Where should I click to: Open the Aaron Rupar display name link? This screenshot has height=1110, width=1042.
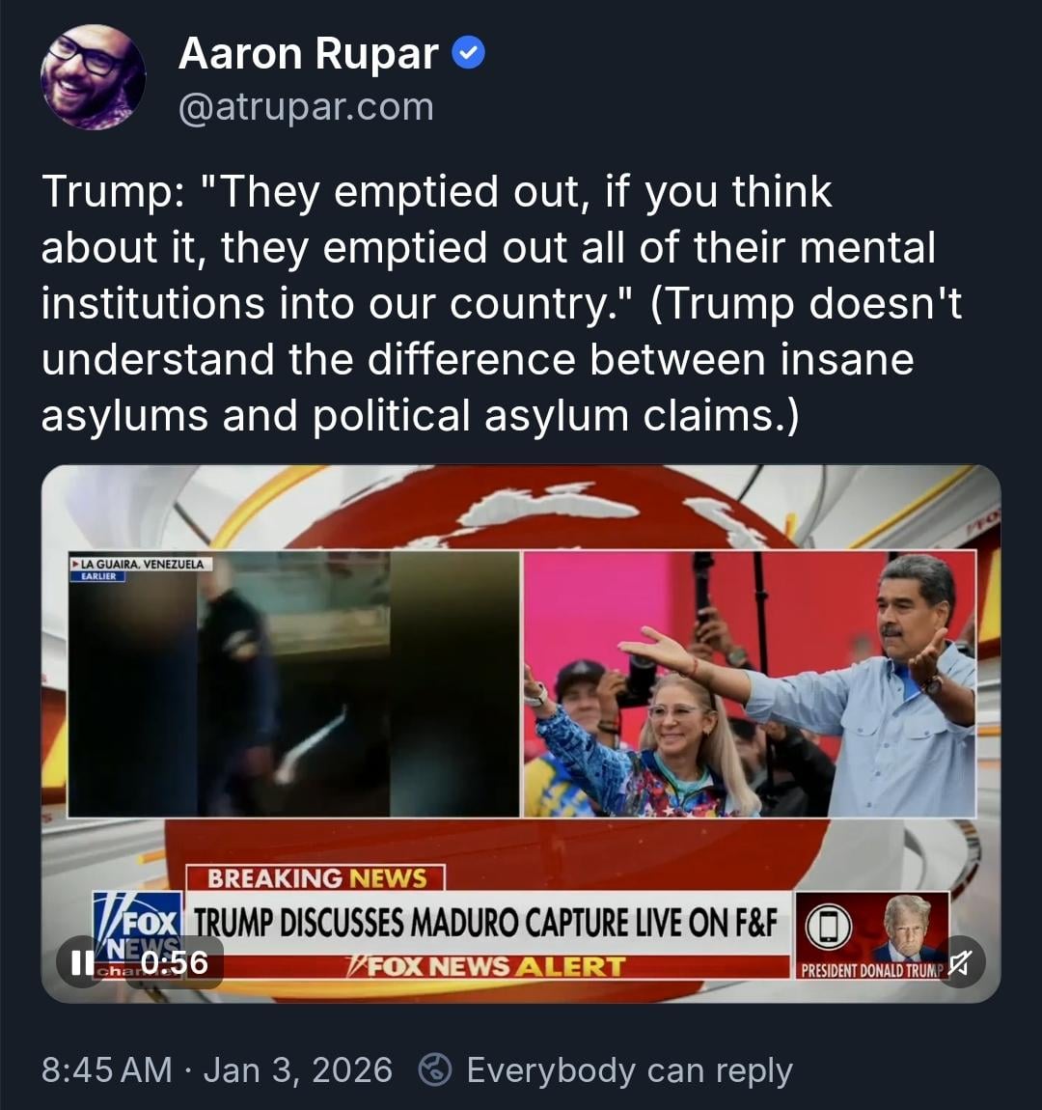[309, 53]
